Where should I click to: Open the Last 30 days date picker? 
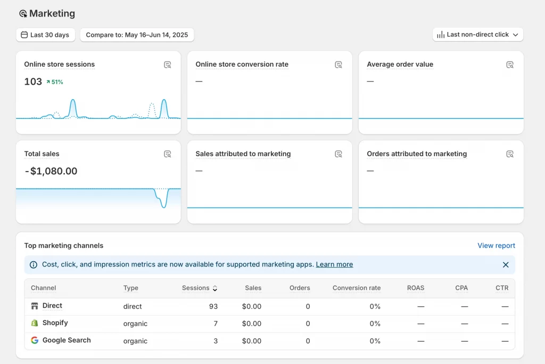point(46,35)
